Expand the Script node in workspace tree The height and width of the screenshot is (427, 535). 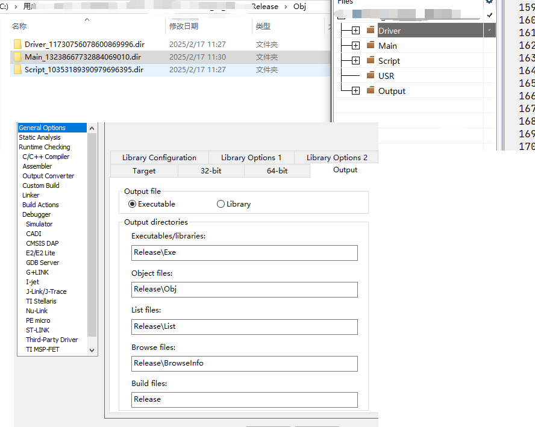click(355, 60)
